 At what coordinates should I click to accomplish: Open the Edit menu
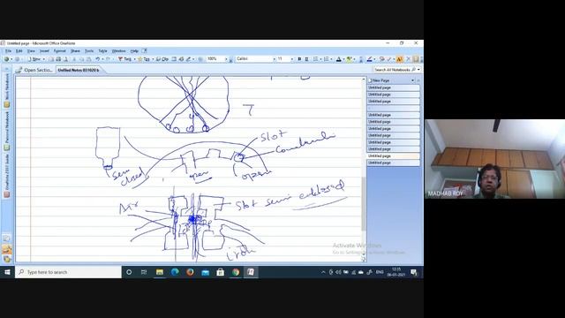(19, 51)
